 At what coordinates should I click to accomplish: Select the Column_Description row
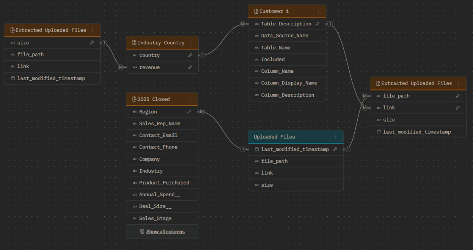pos(287,95)
